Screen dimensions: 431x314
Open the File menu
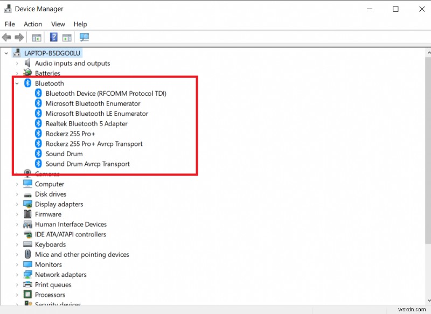tap(10, 24)
